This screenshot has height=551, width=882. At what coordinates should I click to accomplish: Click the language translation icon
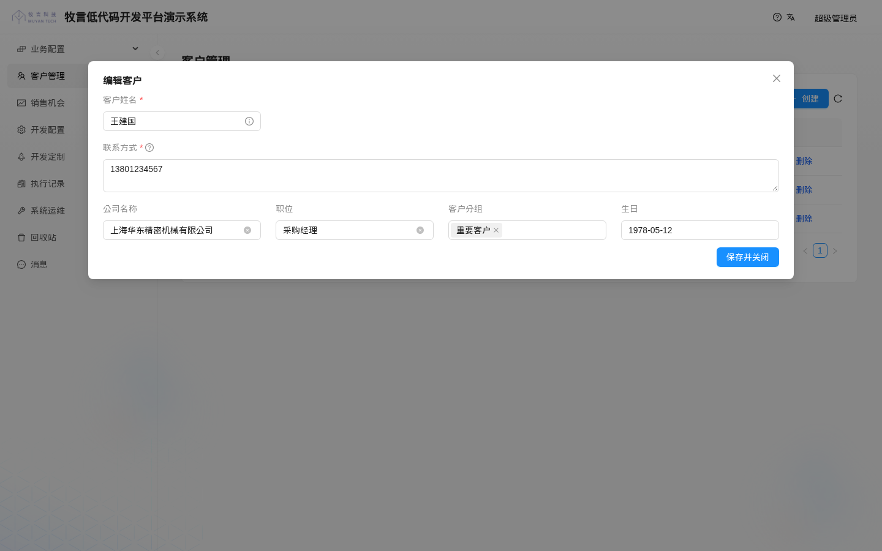(x=791, y=17)
